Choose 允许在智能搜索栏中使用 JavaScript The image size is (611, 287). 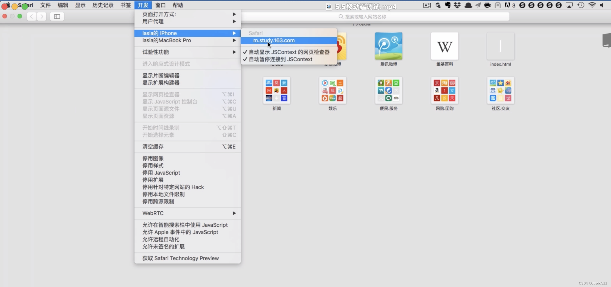pyautogui.click(x=187, y=225)
